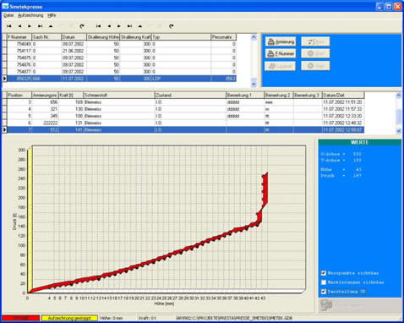Click the Datum/Zeit column header
The width and height of the screenshot is (404, 323).
pyautogui.click(x=343, y=95)
